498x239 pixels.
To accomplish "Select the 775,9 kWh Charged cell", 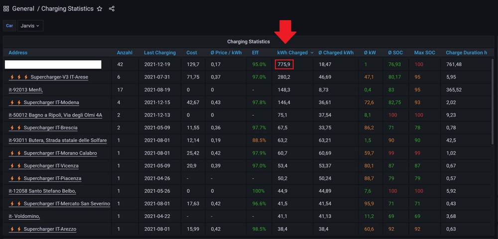I will 284,65.
